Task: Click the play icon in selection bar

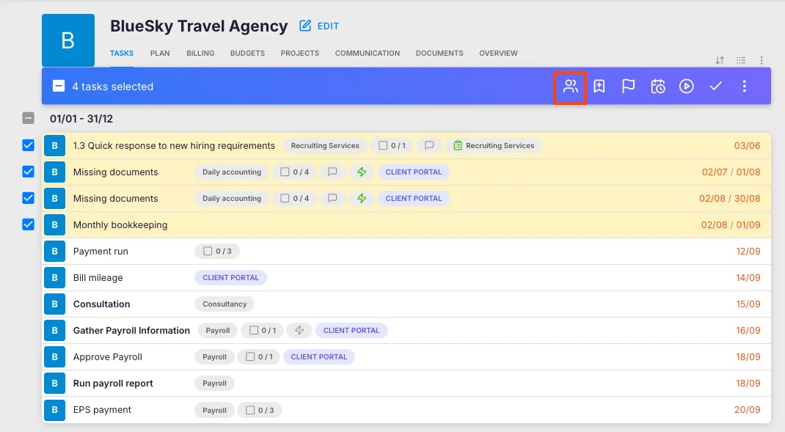Action: (686, 87)
